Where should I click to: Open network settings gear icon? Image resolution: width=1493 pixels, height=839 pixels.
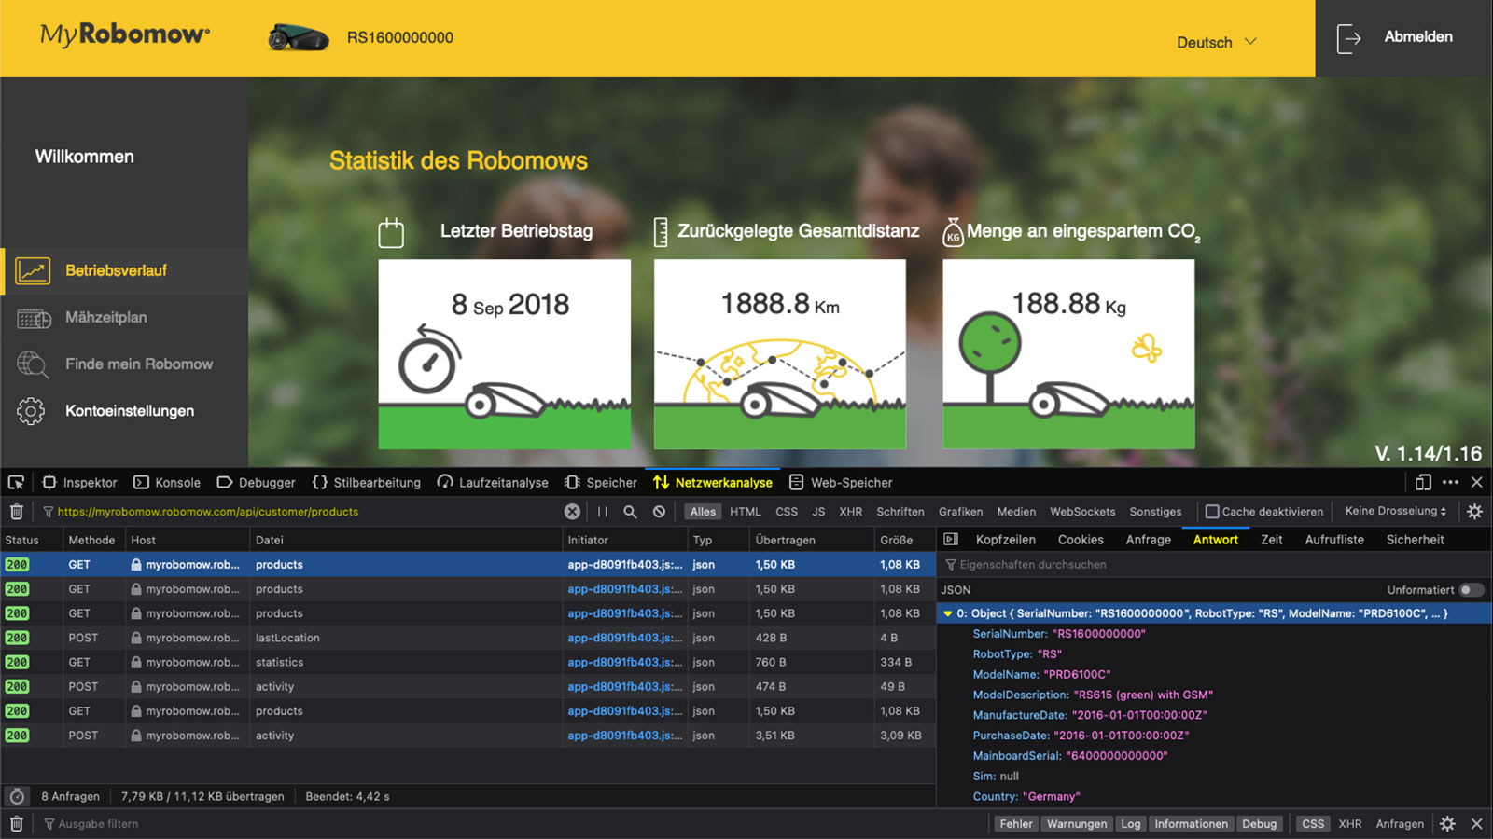pos(1474,512)
